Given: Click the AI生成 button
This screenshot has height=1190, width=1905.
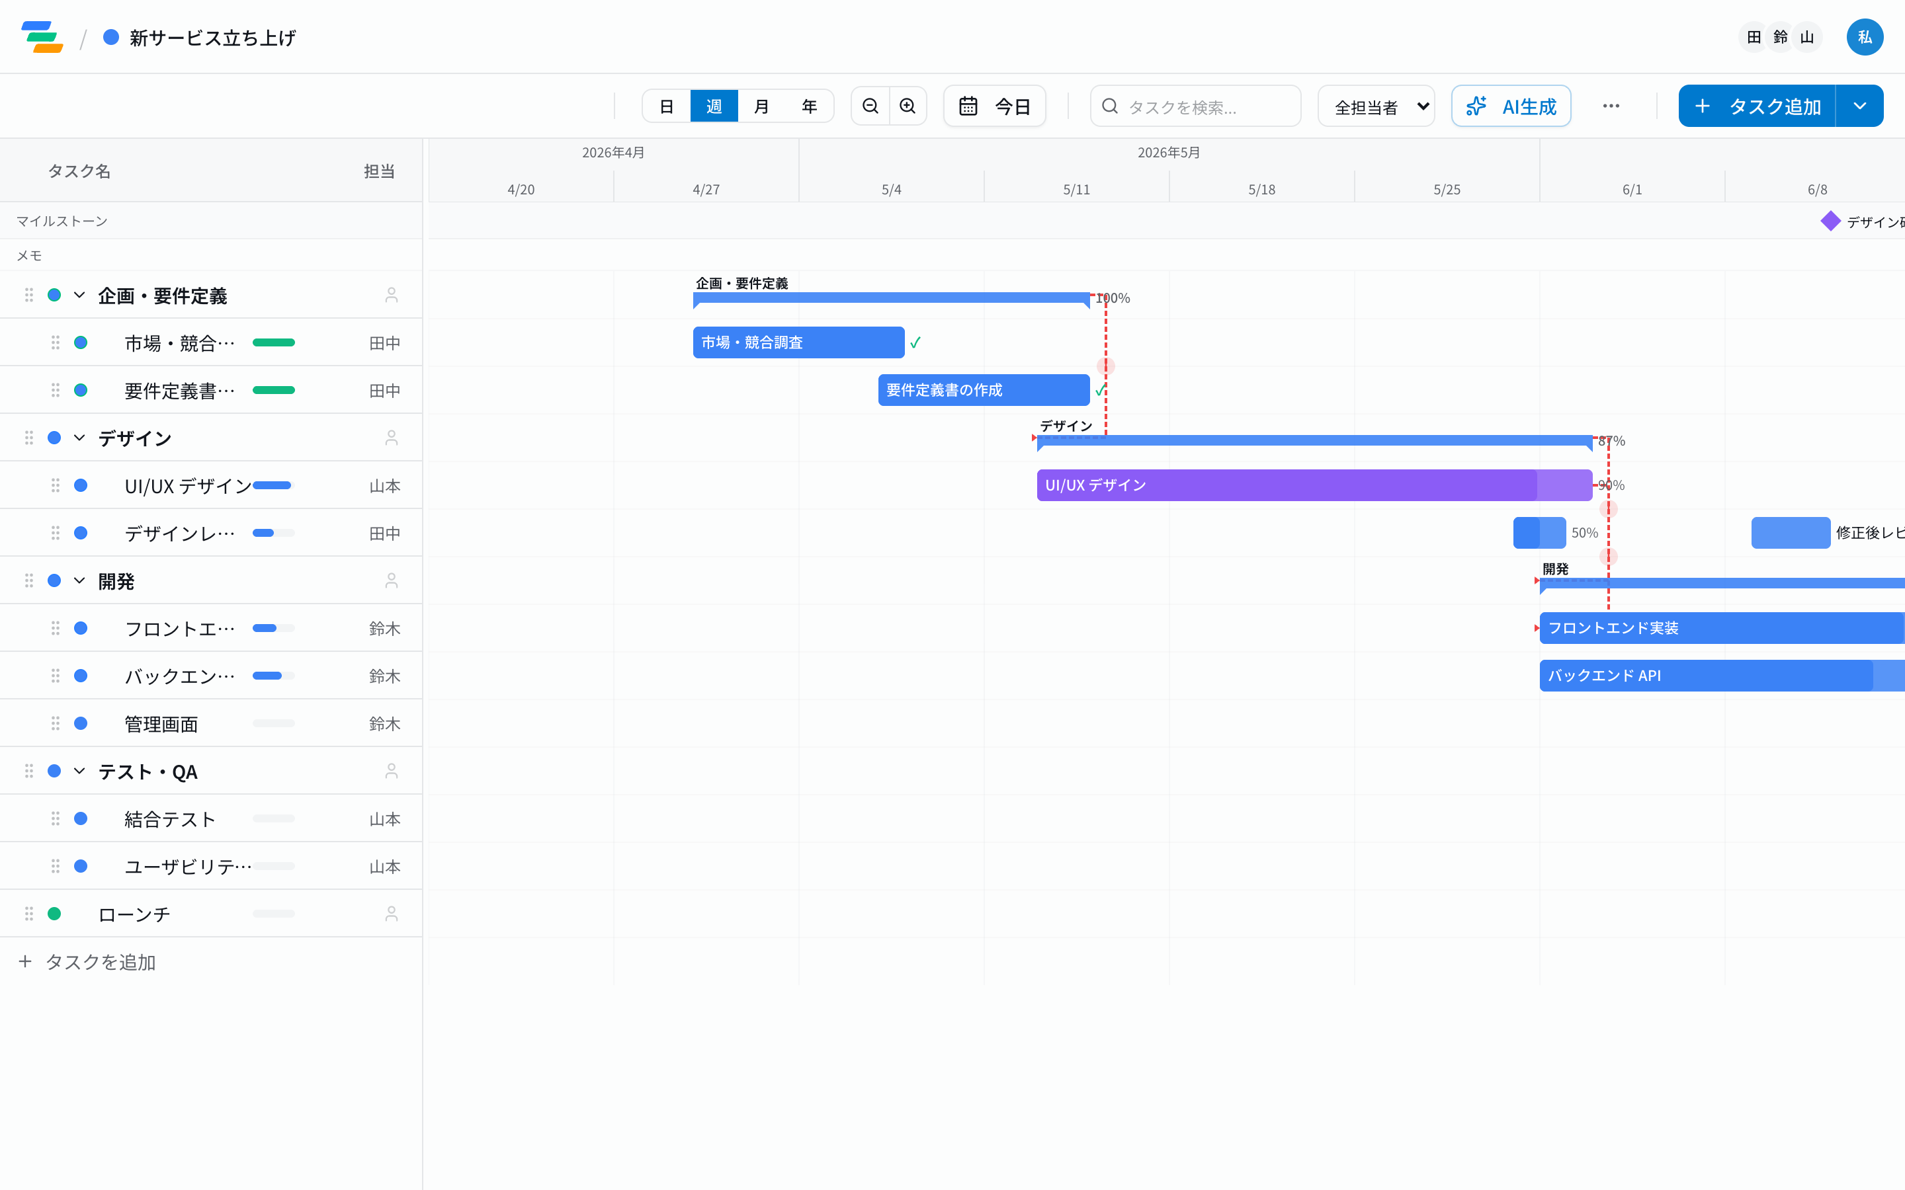Looking at the screenshot, I should coord(1511,106).
